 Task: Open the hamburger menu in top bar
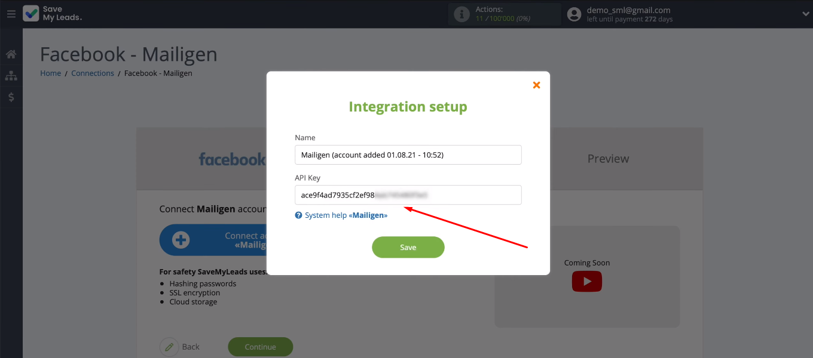pyautogui.click(x=11, y=14)
